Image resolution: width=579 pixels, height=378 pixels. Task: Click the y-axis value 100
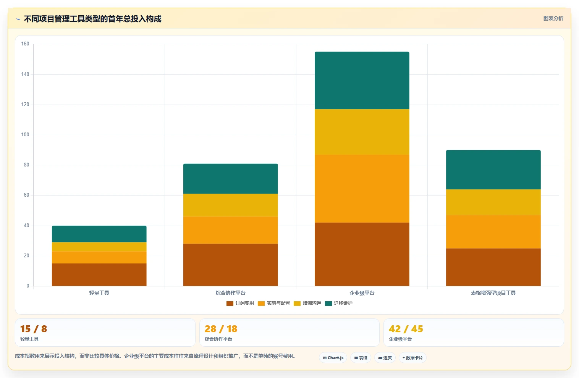[25, 135]
